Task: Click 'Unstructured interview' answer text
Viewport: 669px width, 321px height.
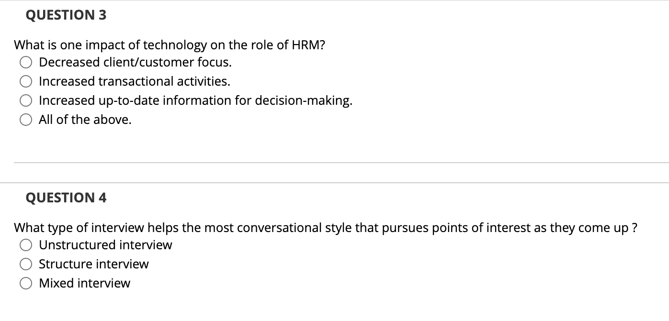Action: [105, 245]
